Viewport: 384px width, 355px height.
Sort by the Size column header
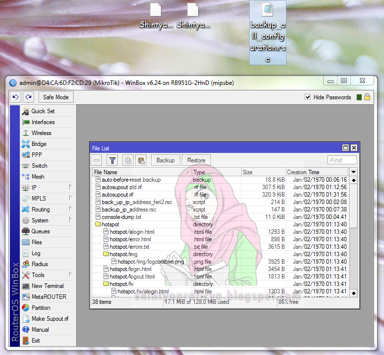[x=264, y=172]
